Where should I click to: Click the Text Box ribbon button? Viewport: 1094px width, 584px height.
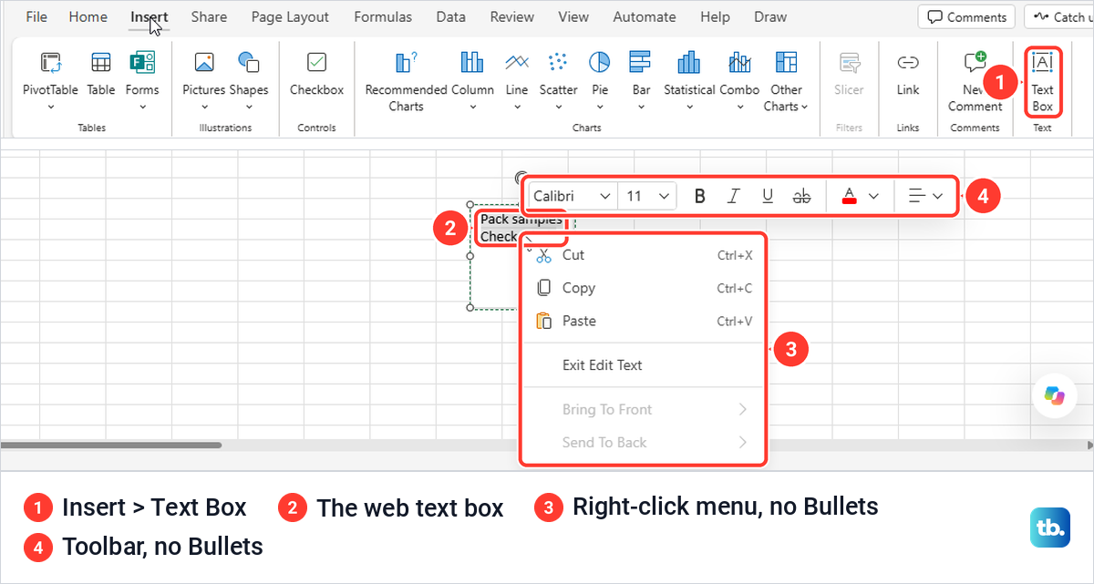click(1042, 80)
